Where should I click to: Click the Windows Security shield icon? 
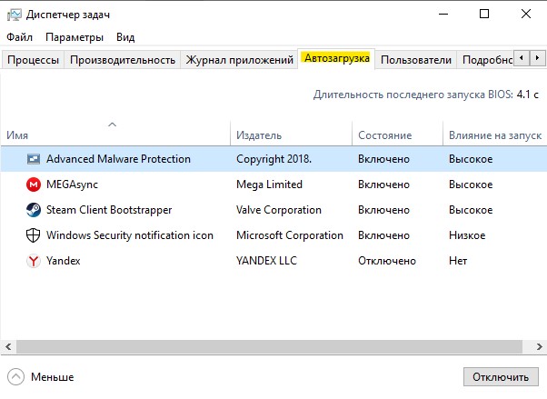click(34, 235)
